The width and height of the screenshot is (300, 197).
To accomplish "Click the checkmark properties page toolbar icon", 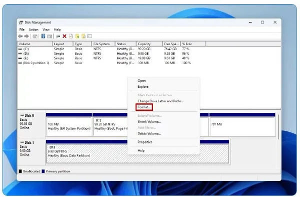I will 71,36.
